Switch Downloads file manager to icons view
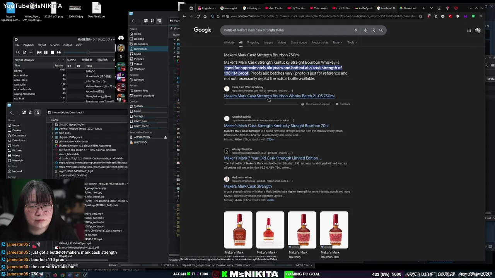The height and width of the screenshot is (278, 495). pyautogui.click(x=24, y=112)
